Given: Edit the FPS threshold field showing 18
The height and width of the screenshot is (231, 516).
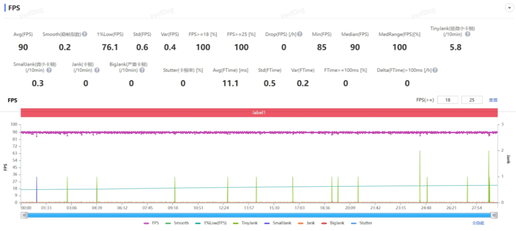Looking at the screenshot, I should click(x=448, y=100).
